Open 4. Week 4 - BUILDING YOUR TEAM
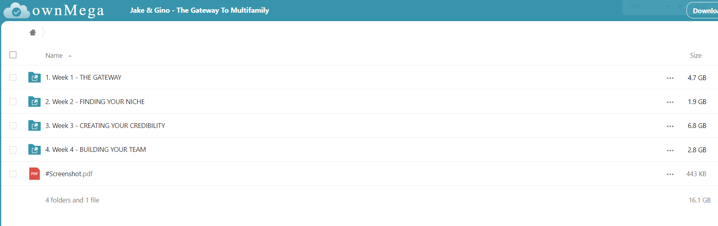The width and height of the screenshot is (718, 226). (96, 149)
